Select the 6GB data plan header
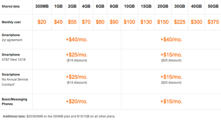 100,6
